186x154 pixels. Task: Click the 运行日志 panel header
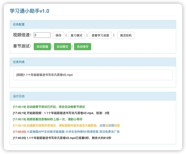[93, 96]
